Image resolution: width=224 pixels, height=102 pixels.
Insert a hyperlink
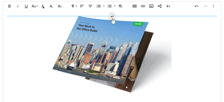click(143, 6)
